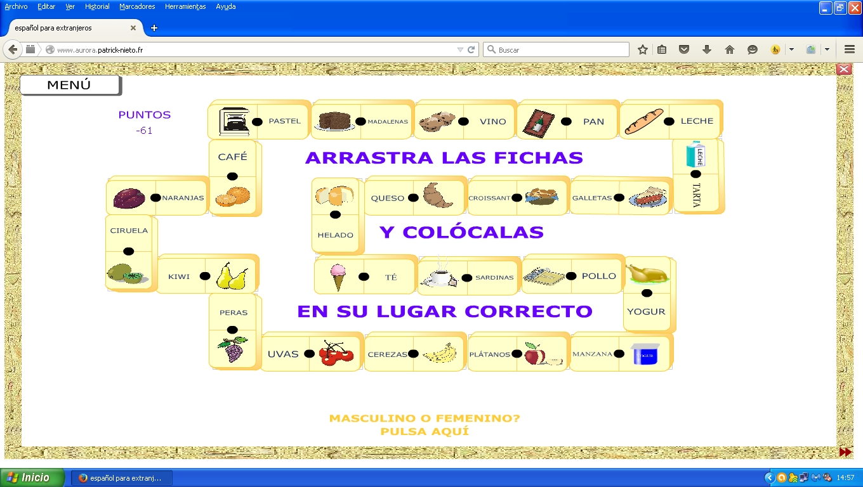Save the page to Pocket
The height and width of the screenshot is (487, 863).
(x=684, y=49)
